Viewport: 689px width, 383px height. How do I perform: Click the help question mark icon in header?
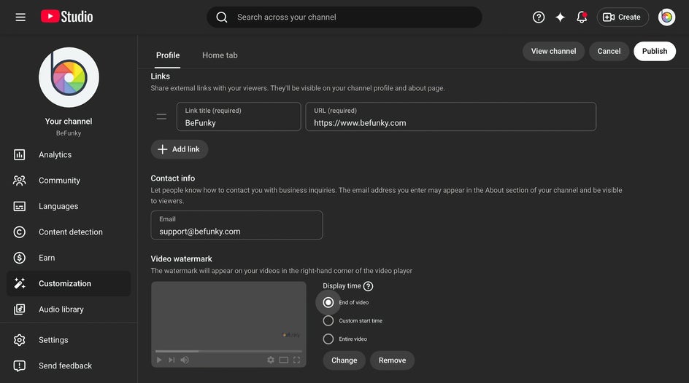539,17
